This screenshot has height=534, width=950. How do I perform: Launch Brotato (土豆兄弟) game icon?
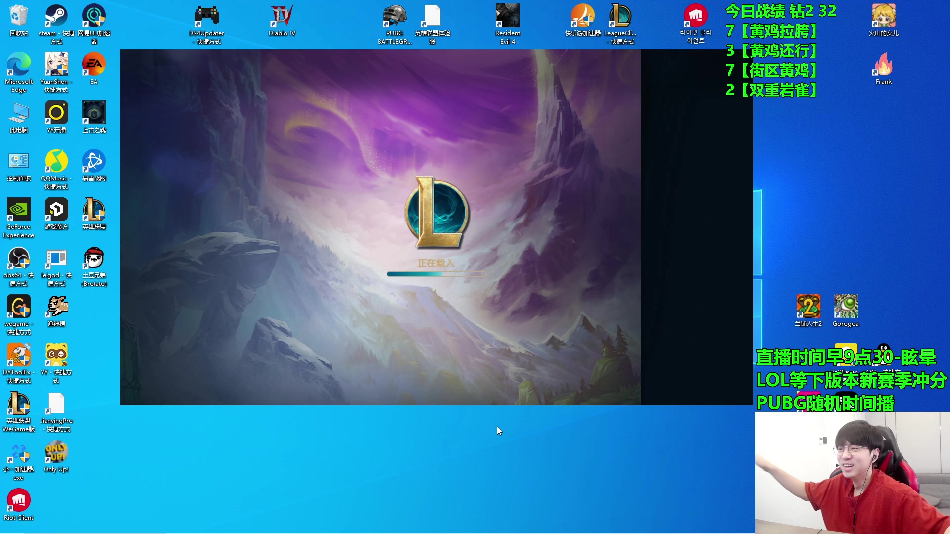click(x=94, y=266)
